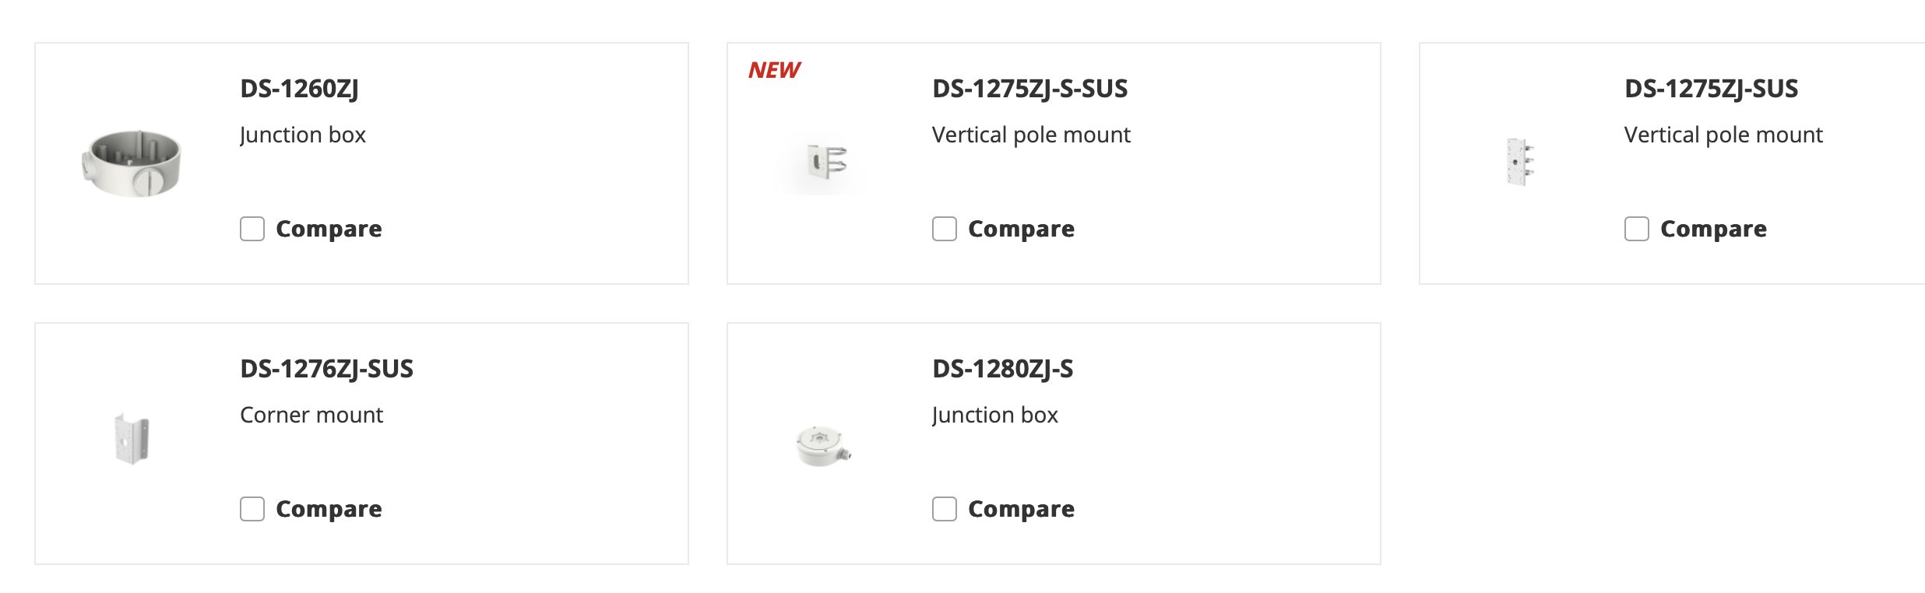
Task: Open the DS-1276ZJ-SUS title link
Action: [326, 369]
